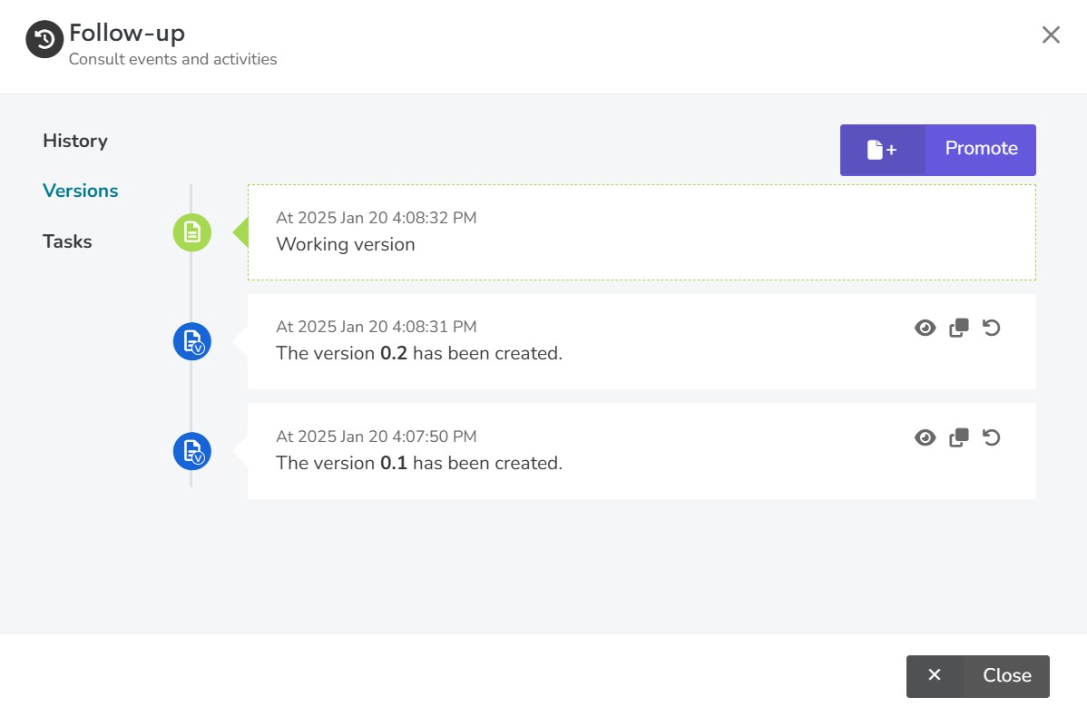Restore version 0.2 with the revert icon
The width and height of the screenshot is (1087, 717).
(992, 328)
